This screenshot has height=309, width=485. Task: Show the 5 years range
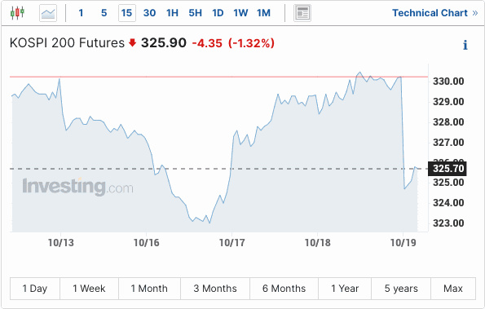(x=401, y=289)
